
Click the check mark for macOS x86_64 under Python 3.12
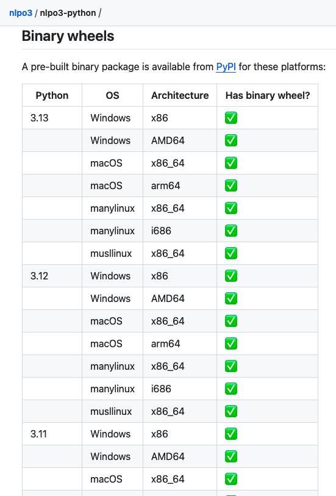click(x=231, y=321)
